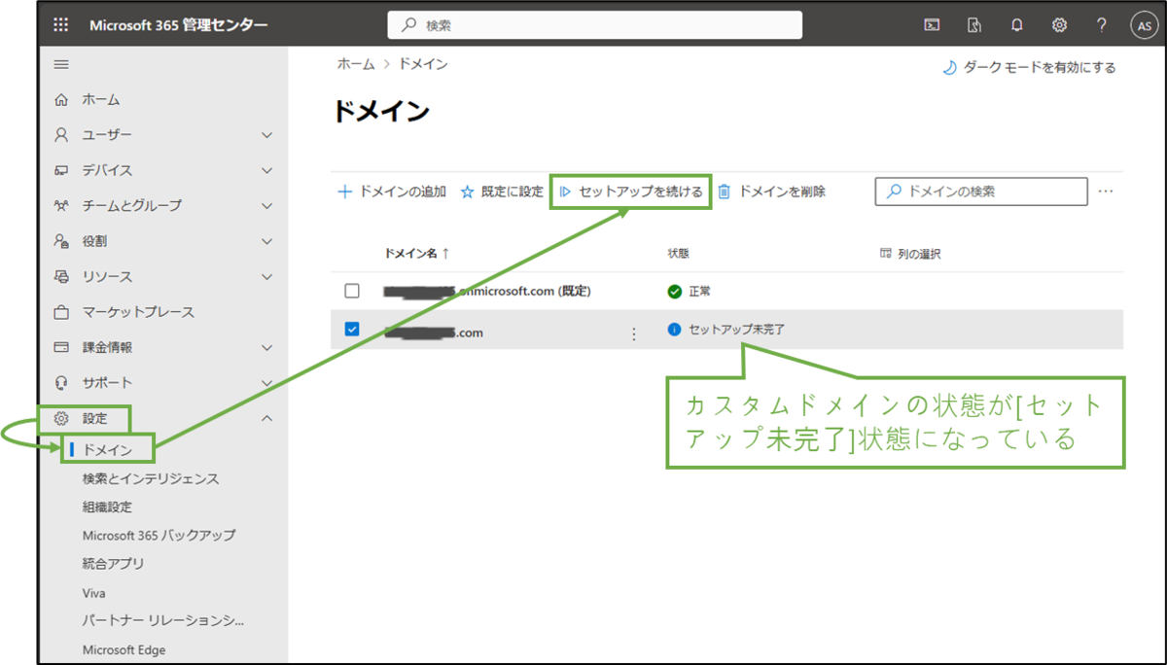Expand the ユーザー menu chevron
1167x665 pixels.
pyautogui.click(x=267, y=135)
